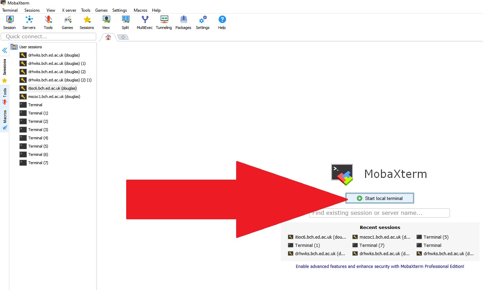This screenshot has width=483, height=290.
Task: Open the Terminal menu
Action: 10,10
